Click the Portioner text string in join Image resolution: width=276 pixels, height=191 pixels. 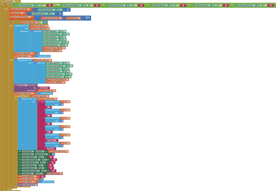pos(51,140)
